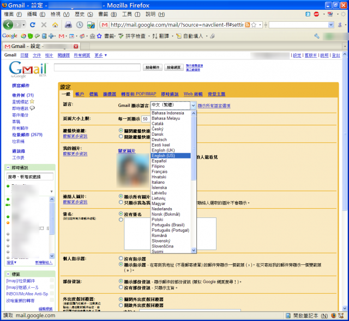Click the 搜尋網頁 button
Viewport: 349px width, 321px height.
173,68
